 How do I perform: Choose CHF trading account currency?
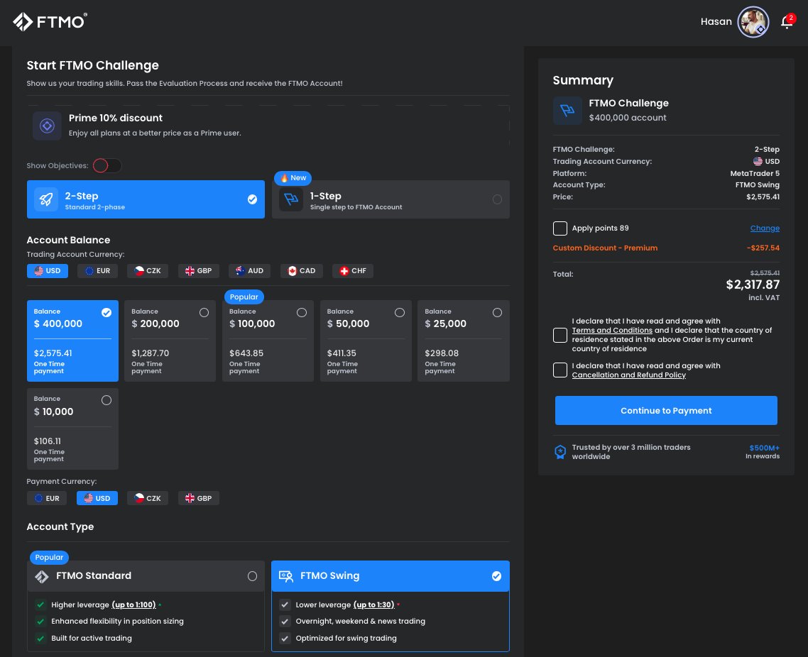353,271
